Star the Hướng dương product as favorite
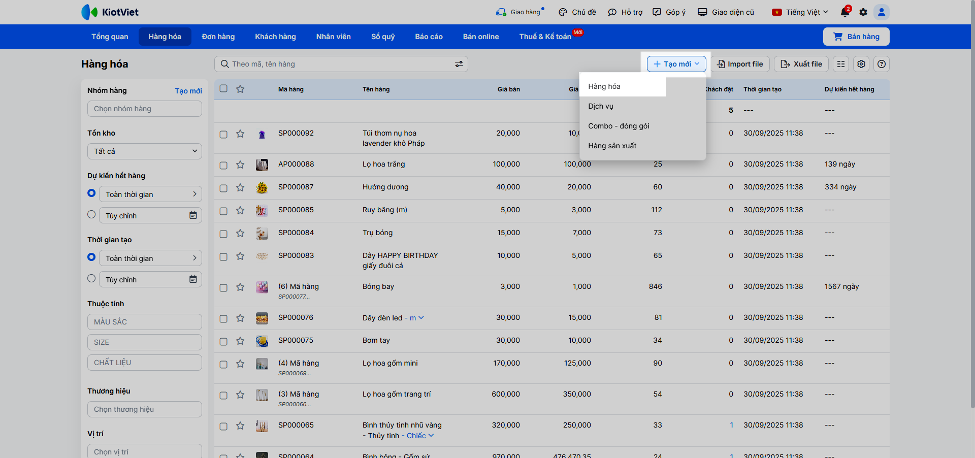This screenshot has height=458, width=975. [x=240, y=188]
